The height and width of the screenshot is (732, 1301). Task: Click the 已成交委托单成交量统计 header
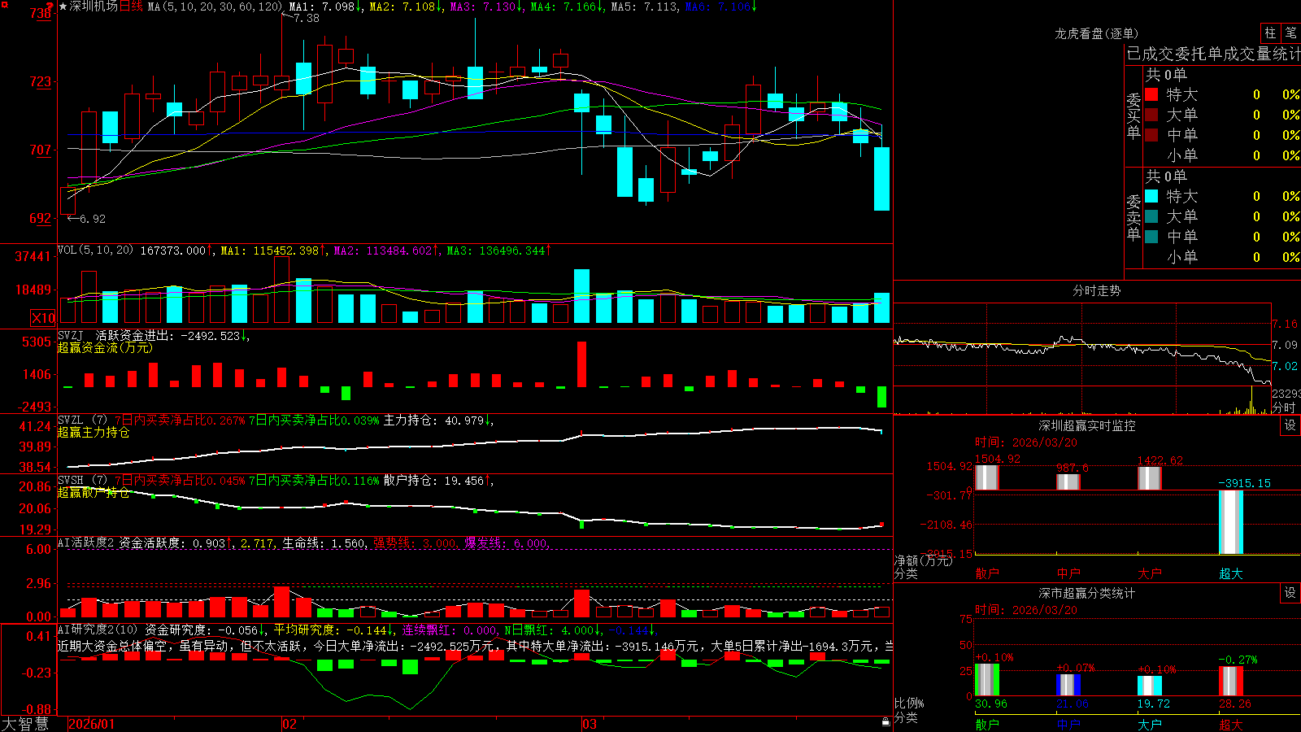coord(1213,54)
